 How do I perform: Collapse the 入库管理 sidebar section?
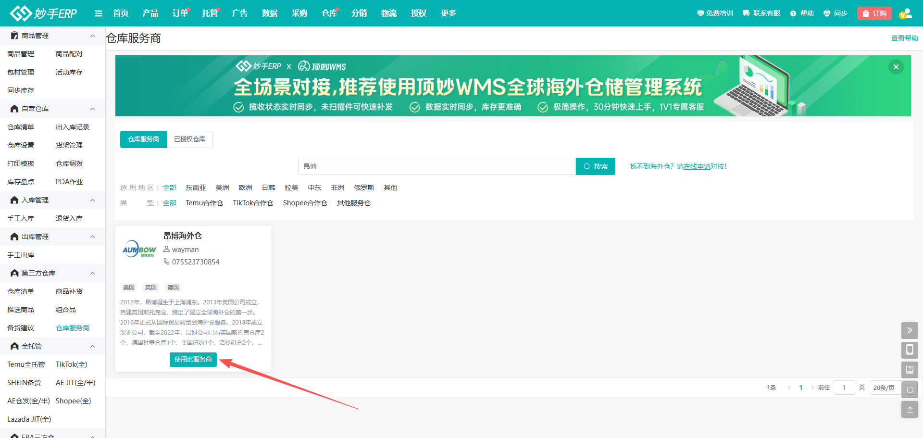pos(93,200)
